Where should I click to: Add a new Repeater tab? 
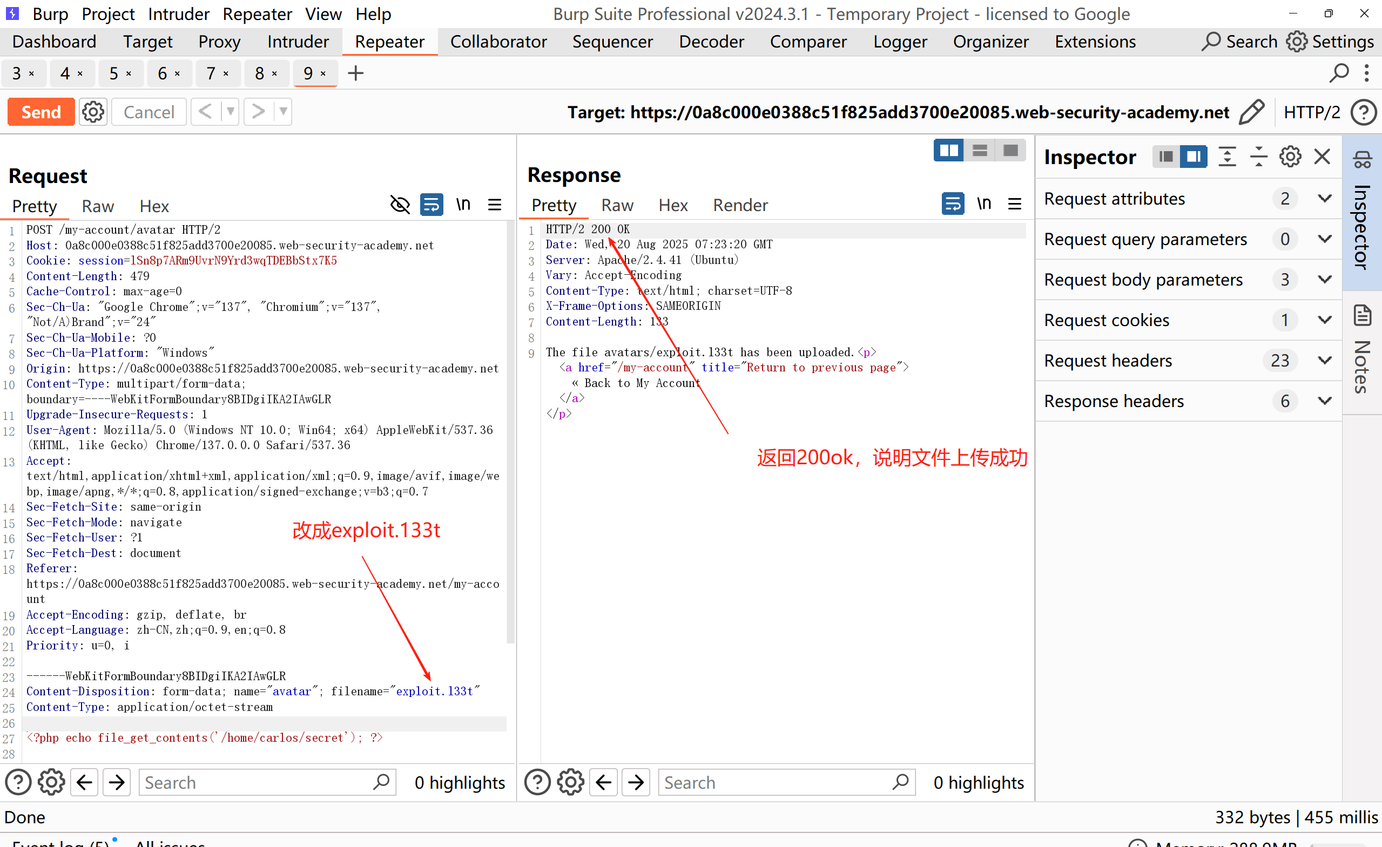355,73
